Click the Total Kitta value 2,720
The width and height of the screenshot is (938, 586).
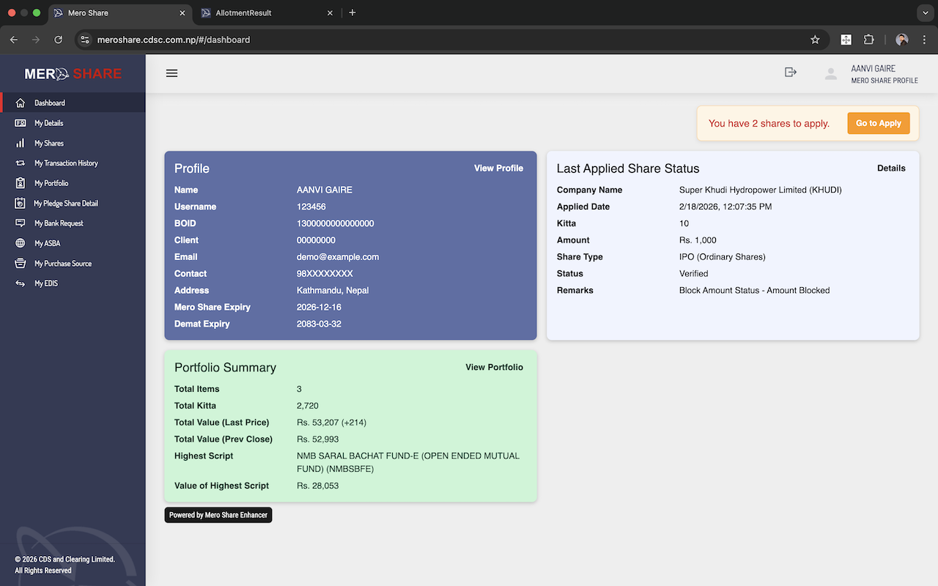(x=308, y=406)
